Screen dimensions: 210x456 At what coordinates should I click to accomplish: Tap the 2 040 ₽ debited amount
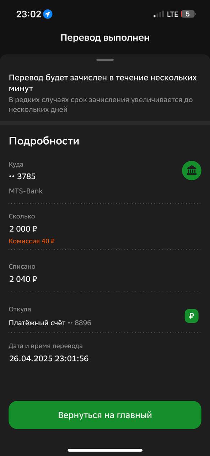pos(23,279)
